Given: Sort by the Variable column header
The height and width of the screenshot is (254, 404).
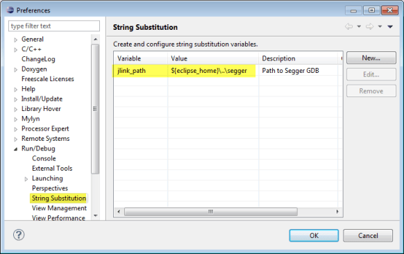Looking at the screenshot, I should point(141,58).
